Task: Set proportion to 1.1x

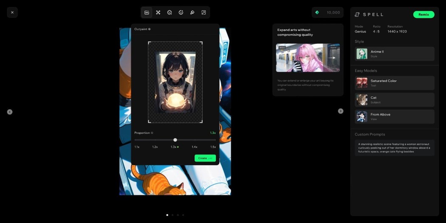Action: coord(137,147)
